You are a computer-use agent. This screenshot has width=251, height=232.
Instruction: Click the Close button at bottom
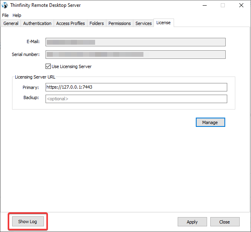pos(225,222)
